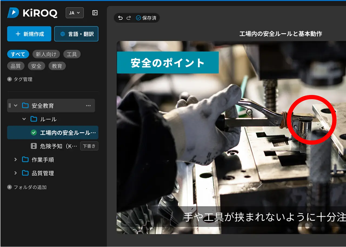
Task: Filter by 新人向け tag
Action: pos(46,54)
